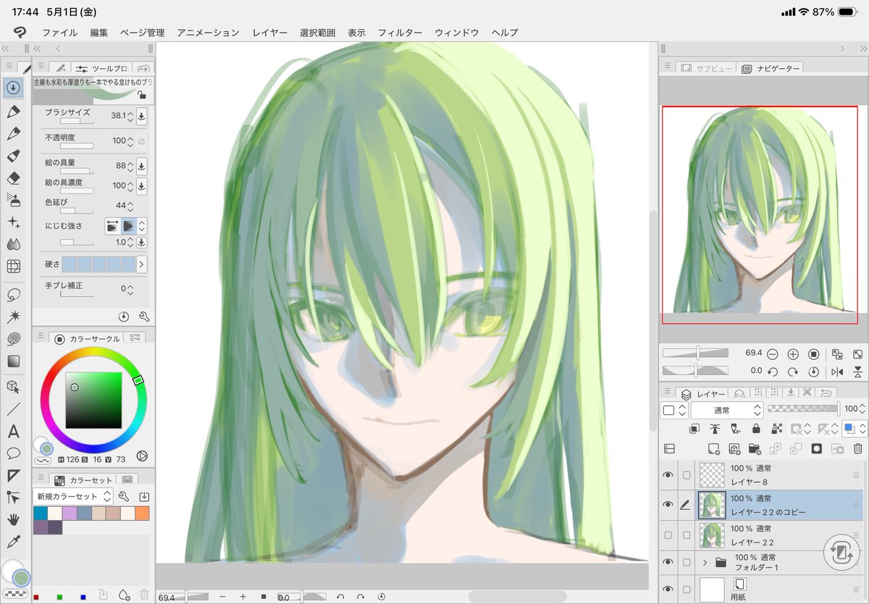
Task: Hide layer レイヤー8 via eye icon
Action: pos(668,475)
